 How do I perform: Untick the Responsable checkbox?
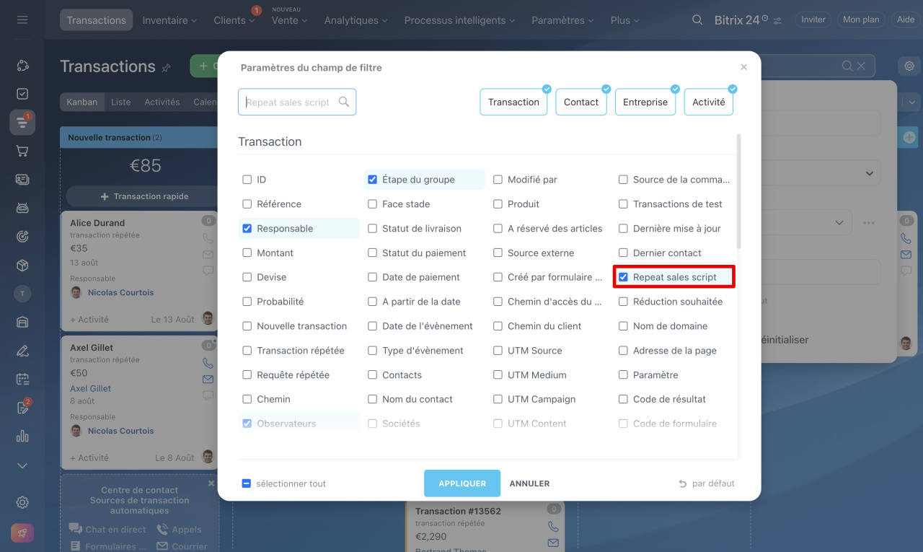click(247, 229)
